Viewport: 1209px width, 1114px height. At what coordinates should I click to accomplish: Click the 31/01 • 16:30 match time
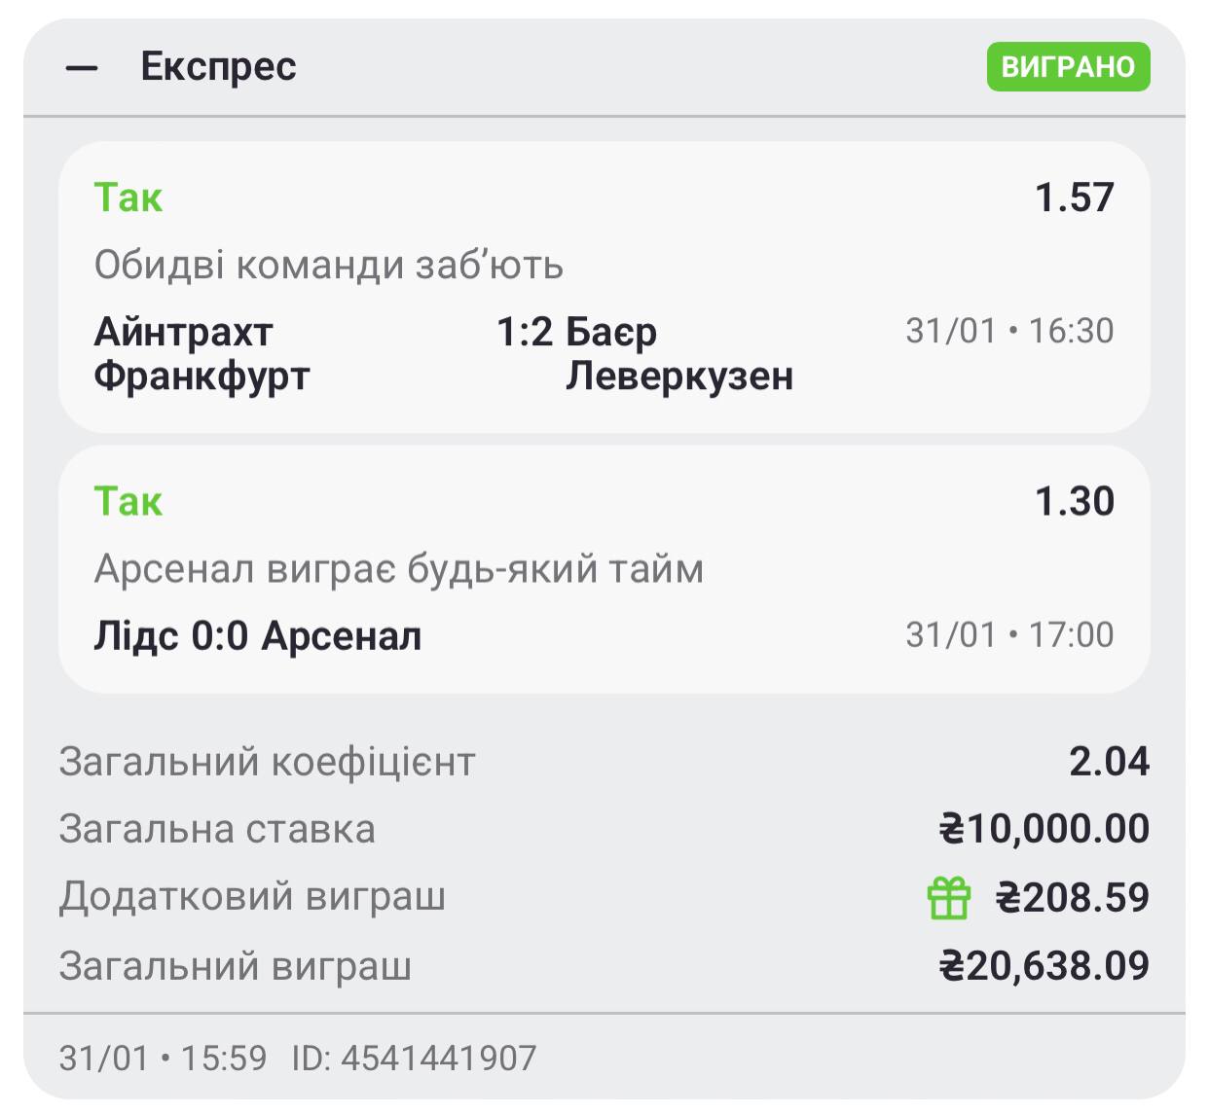tap(1009, 331)
